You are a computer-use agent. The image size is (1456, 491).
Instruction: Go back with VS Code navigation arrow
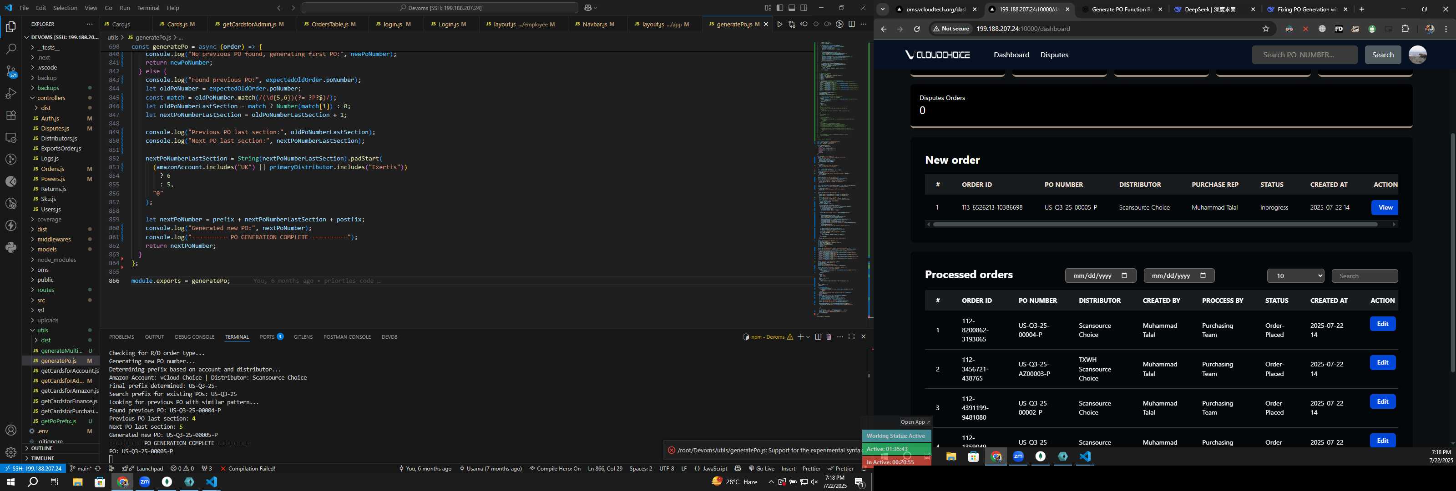click(280, 8)
